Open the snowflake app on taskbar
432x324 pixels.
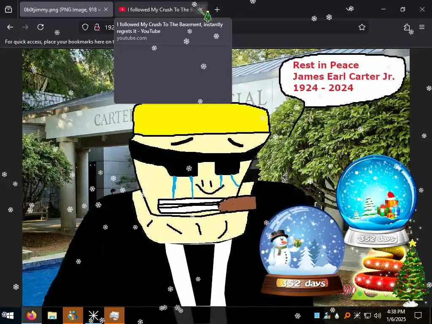pyautogui.click(x=93, y=315)
